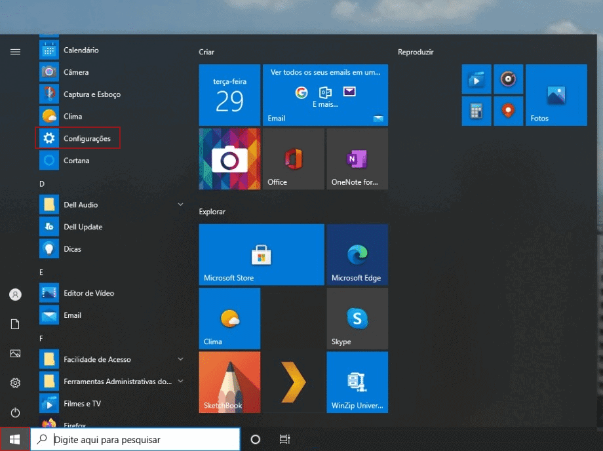Open the yellow chevron Plex tile
The height and width of the screenshot is (451, 603).
[294, 382]
